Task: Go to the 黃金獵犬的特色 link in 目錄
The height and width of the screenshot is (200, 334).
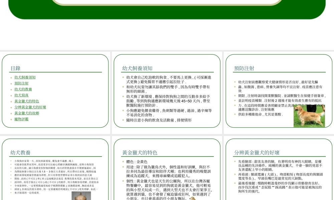Action: click(26, 101)
